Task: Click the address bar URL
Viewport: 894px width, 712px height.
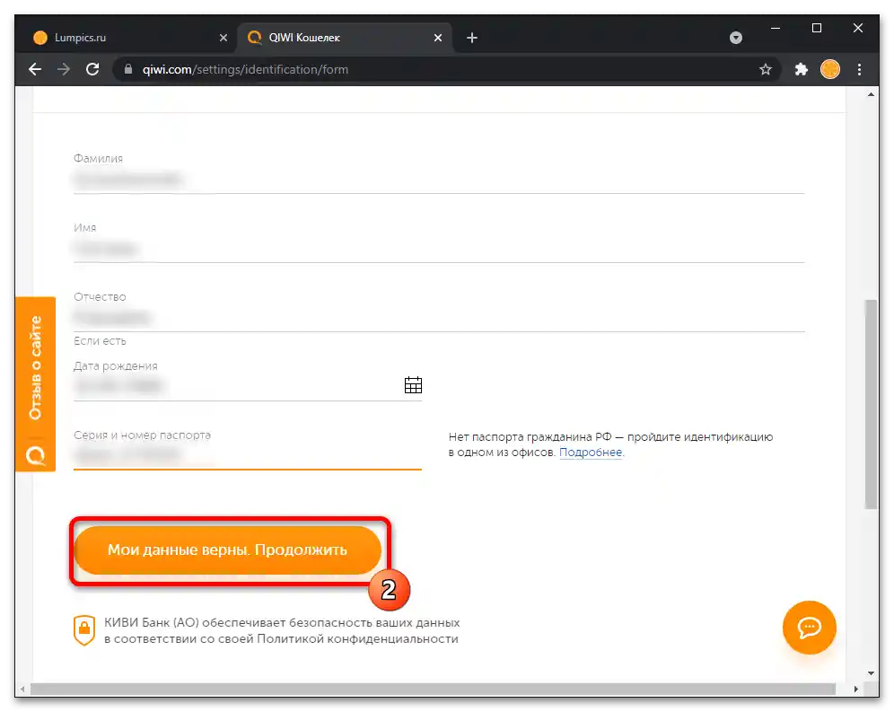Action: [245, 70]
